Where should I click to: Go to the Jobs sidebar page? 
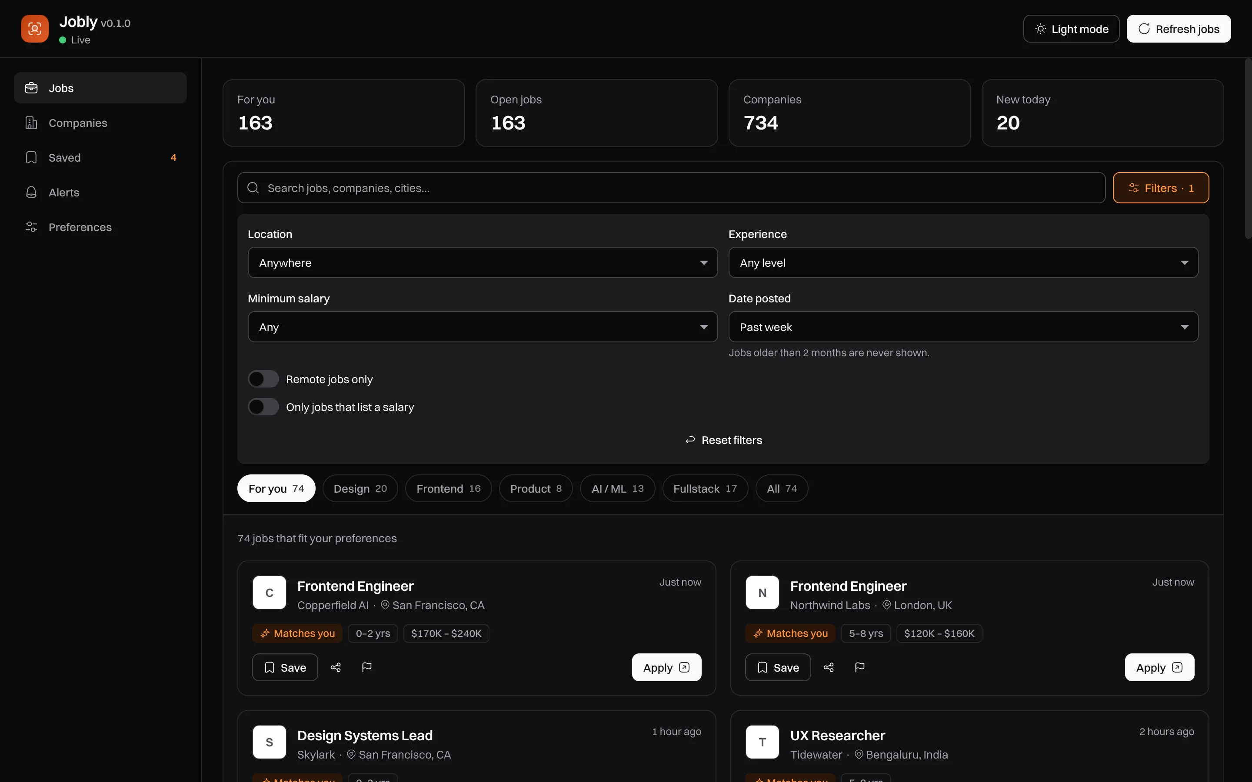pyautogui.click(x=100, y=88)
